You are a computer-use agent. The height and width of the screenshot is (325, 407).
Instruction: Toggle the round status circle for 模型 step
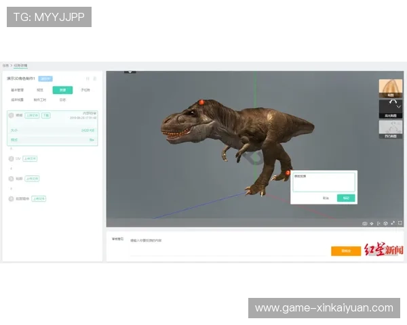pos(11,115)
